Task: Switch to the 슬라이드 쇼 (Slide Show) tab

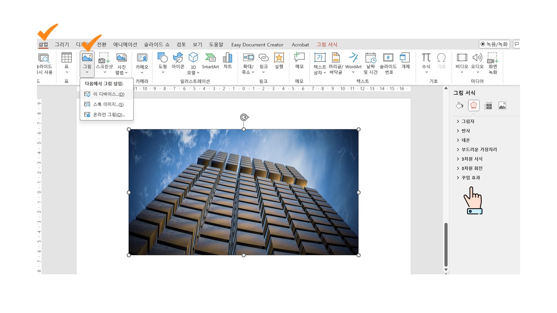Action: [x=157, y=44]
